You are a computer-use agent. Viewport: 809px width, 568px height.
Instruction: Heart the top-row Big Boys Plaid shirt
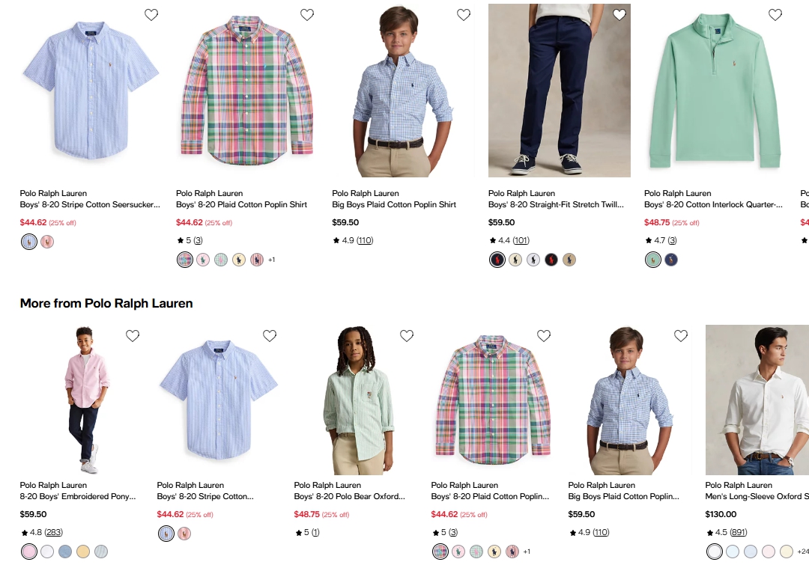point(464,14)
